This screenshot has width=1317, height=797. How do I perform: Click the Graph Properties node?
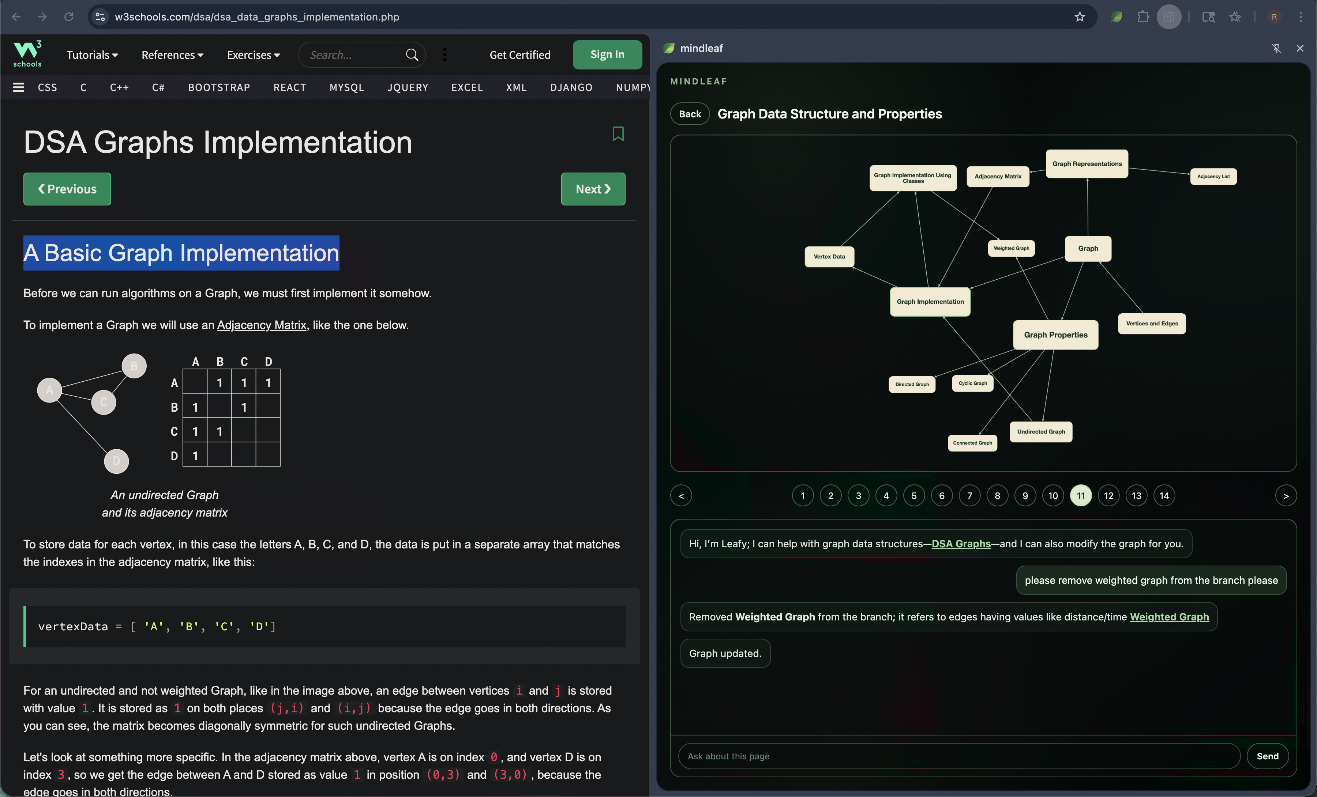pyautogui.click(x=1055, y=335)
